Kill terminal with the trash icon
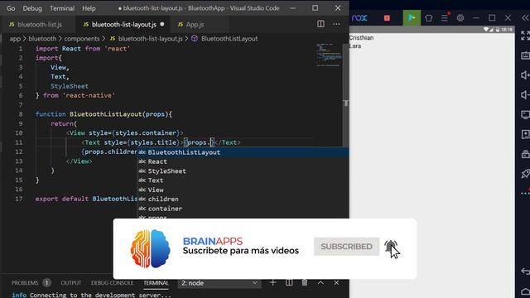The height and width of the screenshot is (298, 530). click(305, 282)
